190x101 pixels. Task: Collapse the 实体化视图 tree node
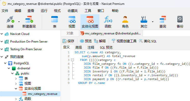tap(16, 89)
